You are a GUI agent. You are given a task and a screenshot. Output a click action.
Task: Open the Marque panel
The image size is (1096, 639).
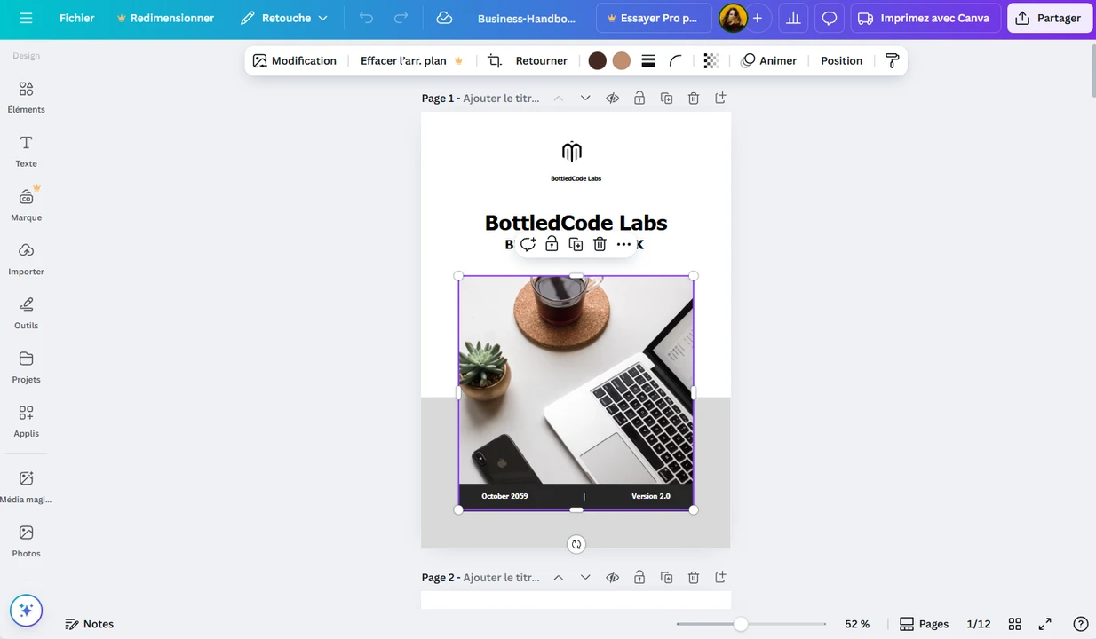(26, 205)
